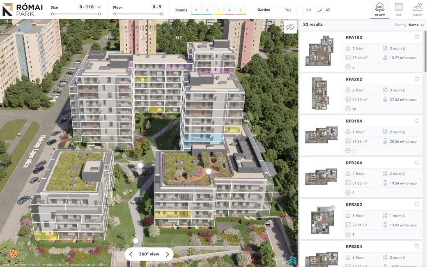The image size is (427, 267).
Task: Favorite apartment RPB204 with heart icon
Action: tap(417, 163)
